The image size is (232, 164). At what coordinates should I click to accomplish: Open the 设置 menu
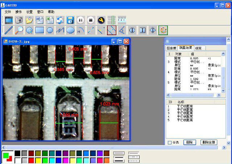point(29,12)
